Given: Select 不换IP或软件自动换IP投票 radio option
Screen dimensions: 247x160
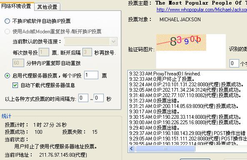Looking at the screenshot, I should (x=7, y=21).
